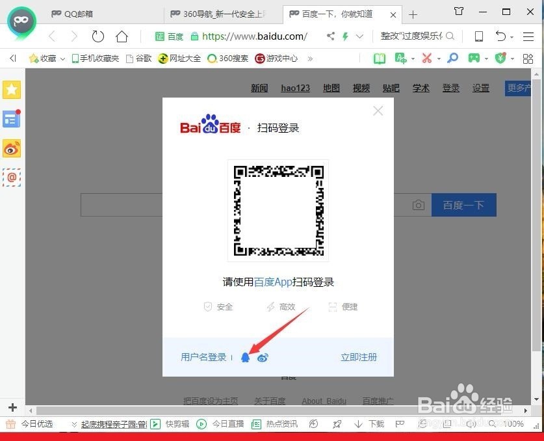
Task: Reload the page with refresh icon
Action: tap(98, 36)
